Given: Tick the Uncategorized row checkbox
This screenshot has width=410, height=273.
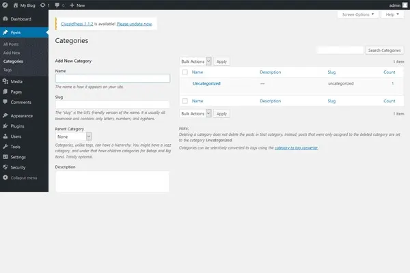Looking at the screenshot, I should tap(184, 83).
